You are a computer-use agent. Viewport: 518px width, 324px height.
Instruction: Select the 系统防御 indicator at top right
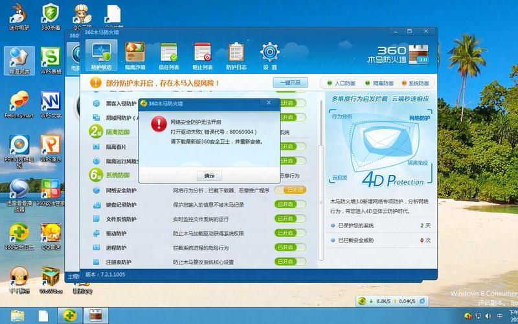coord(415,84)
